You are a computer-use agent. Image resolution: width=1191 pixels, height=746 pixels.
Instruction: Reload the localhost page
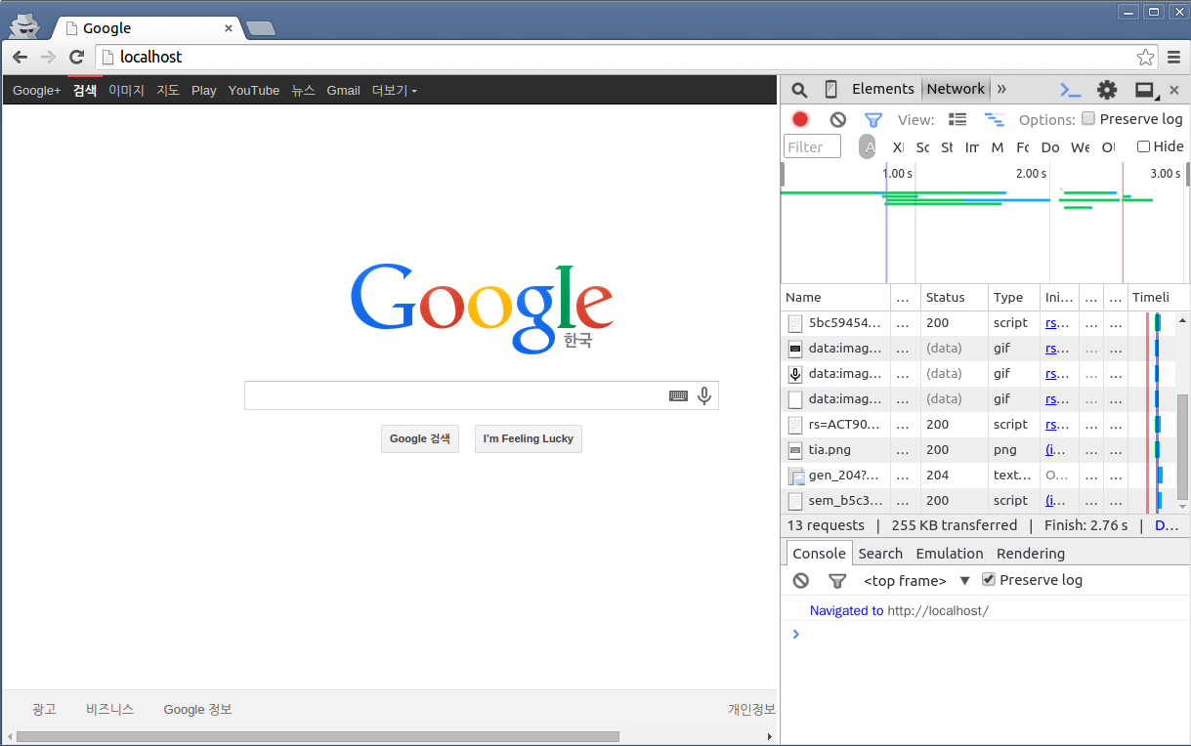click(x=76, y=57)
